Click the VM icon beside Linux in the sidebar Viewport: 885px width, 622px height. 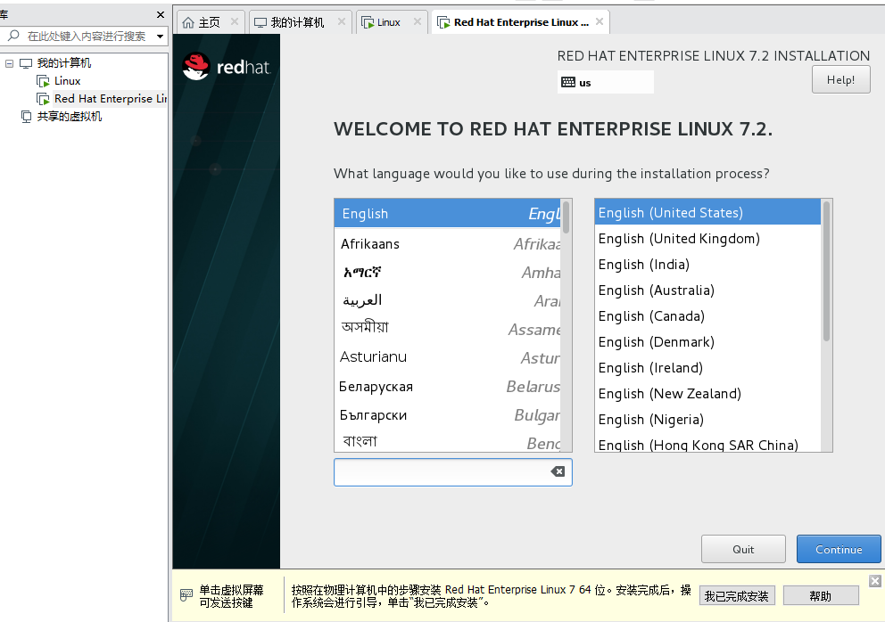(x=44, y=80)
